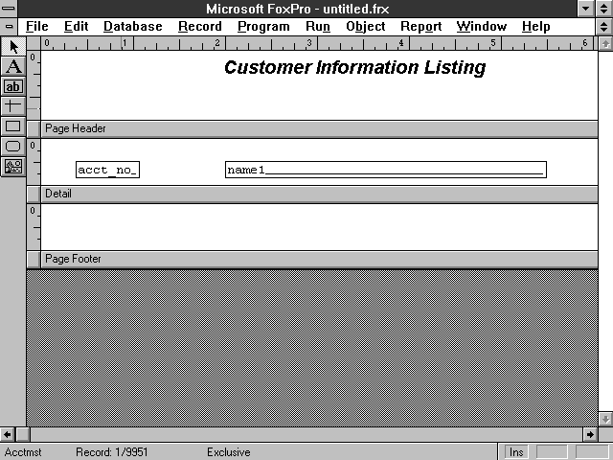Pick the Line drawing tool
613x460 pixels.
point(12,105)
